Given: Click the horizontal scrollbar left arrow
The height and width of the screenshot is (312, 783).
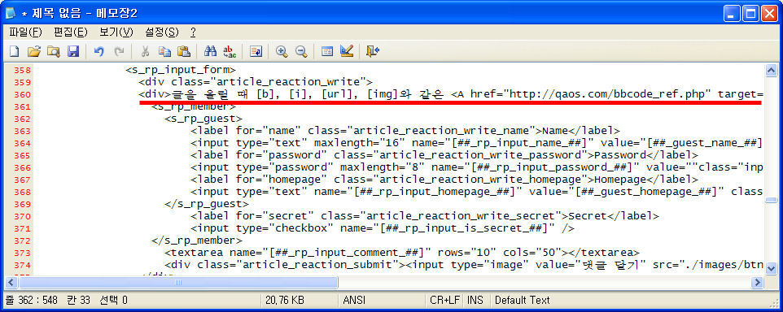Looking at the screenshot, I should click(x=11, y=283).
